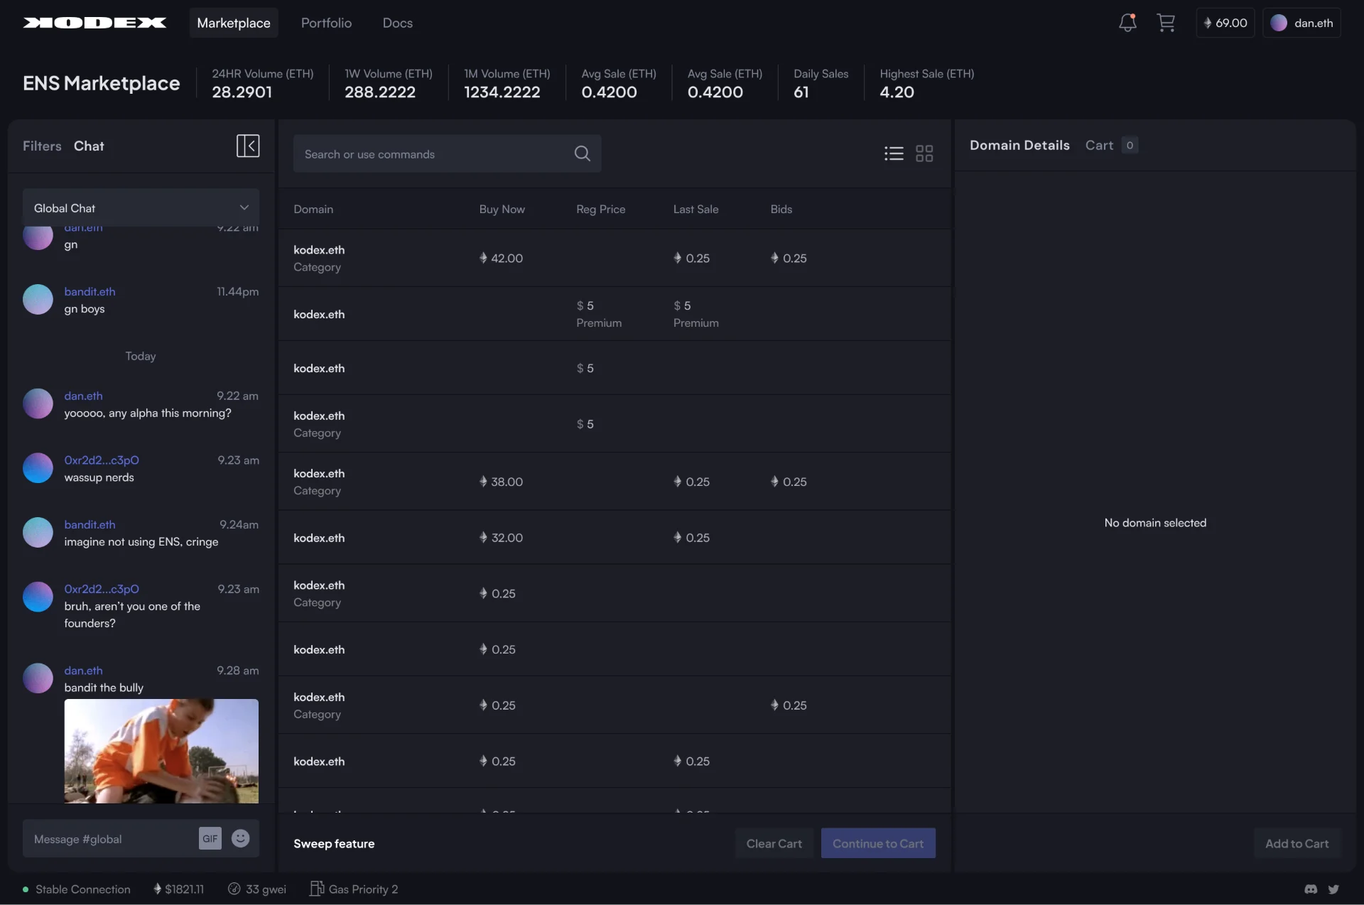Open the Docs tab
1364x905 pixels.
tap(397, 23)
